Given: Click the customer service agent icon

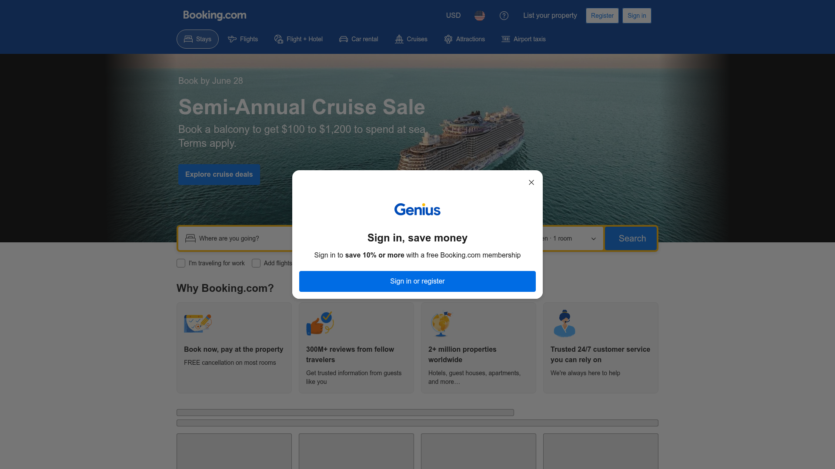Looking at the screenshot, I should pyautogui.click(x=564, y=324).
